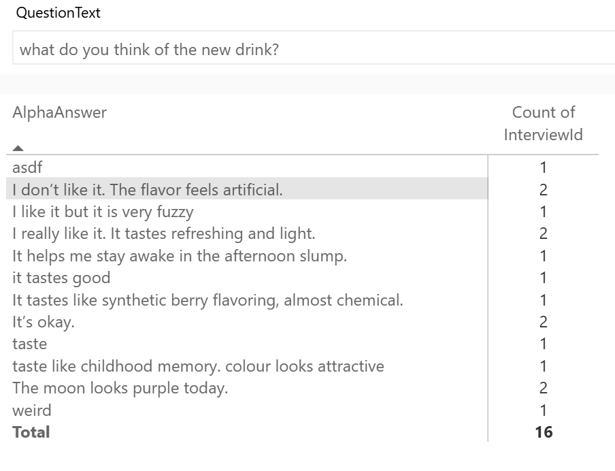The width and height of the screenshot is (615, 471).
Task: Select the childhood memory answer row
Action: tap(198, 366)
